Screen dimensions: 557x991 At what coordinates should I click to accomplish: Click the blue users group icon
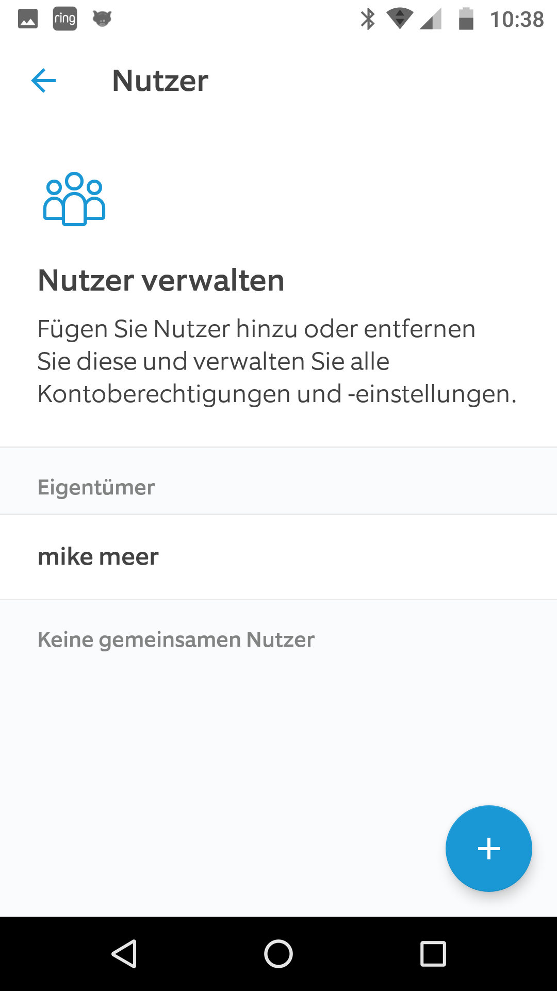(x=74, y=199)
